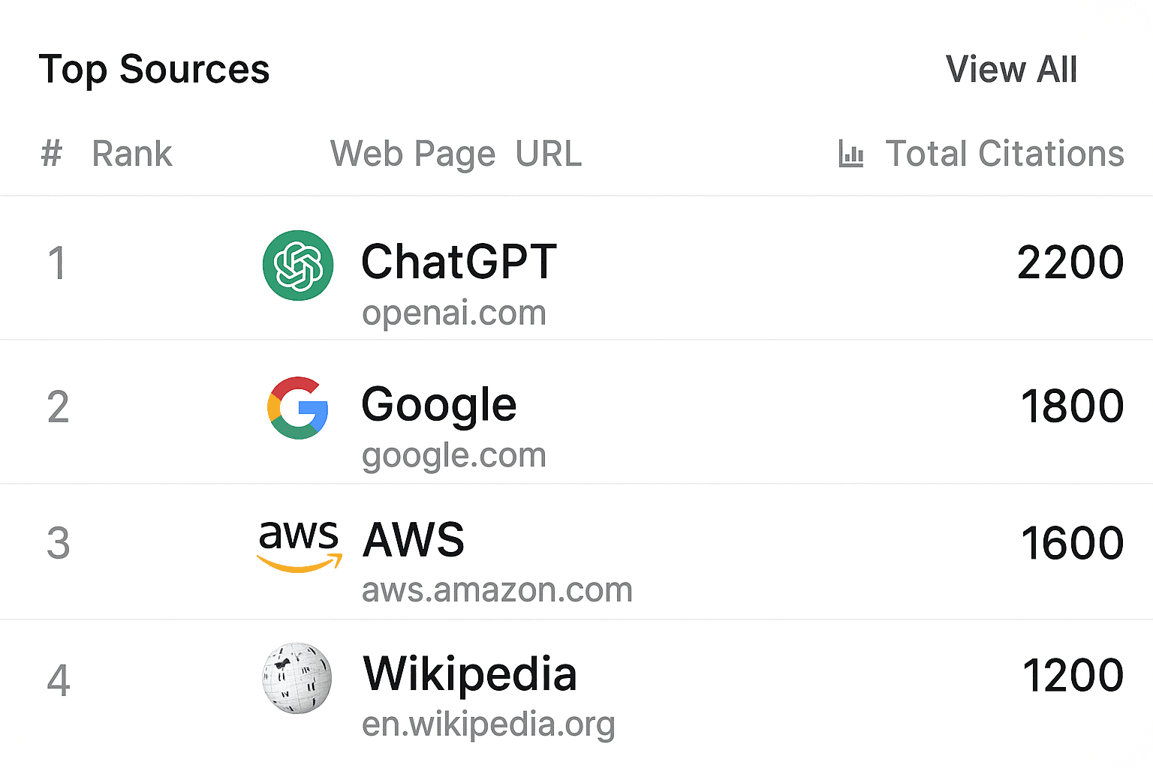Select rank number 3 for AWS
Image resolution: width=1153 pixels, height=768 pixels.
click(x=58, y=544)
